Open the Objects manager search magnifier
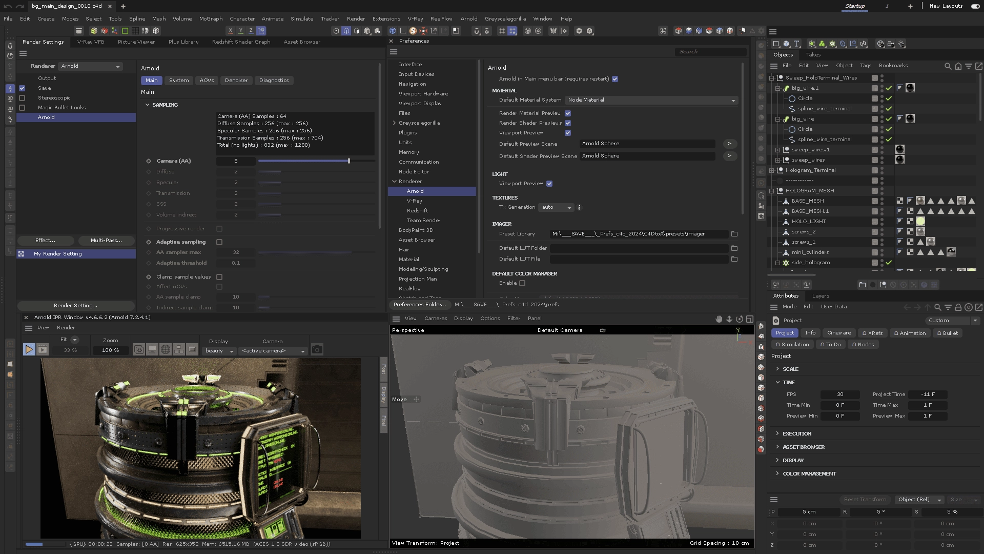984x554 pixels. click(x=948, y=66)
